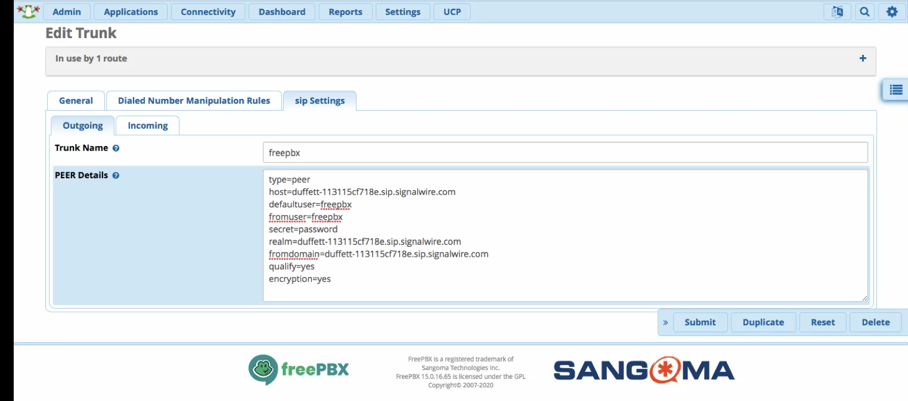Click the list panel icon on right edge

point(895,89)
